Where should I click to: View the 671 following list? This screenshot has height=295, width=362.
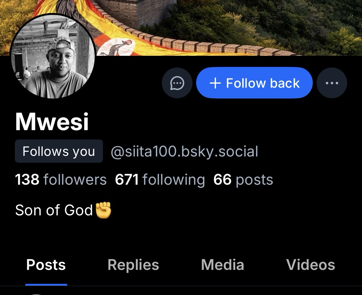pos(160,180)
